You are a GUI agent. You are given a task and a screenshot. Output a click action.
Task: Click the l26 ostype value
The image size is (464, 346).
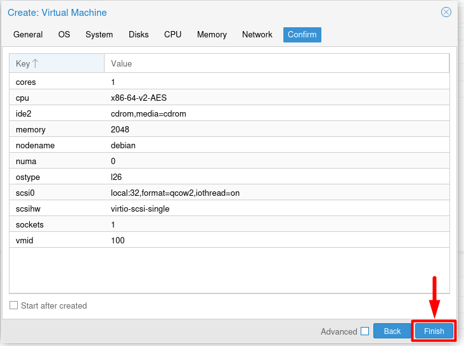(116, 177)
